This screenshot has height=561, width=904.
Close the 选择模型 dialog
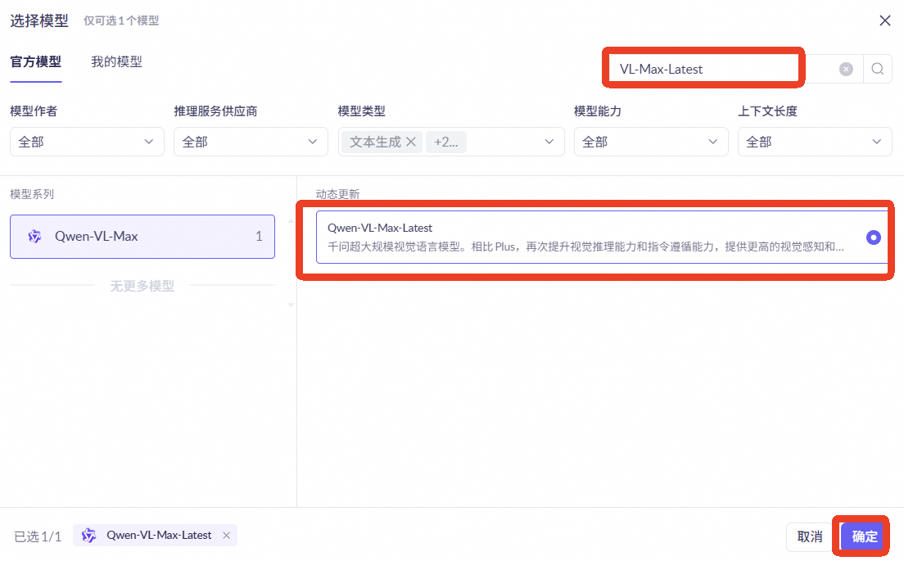coord(885,20)
